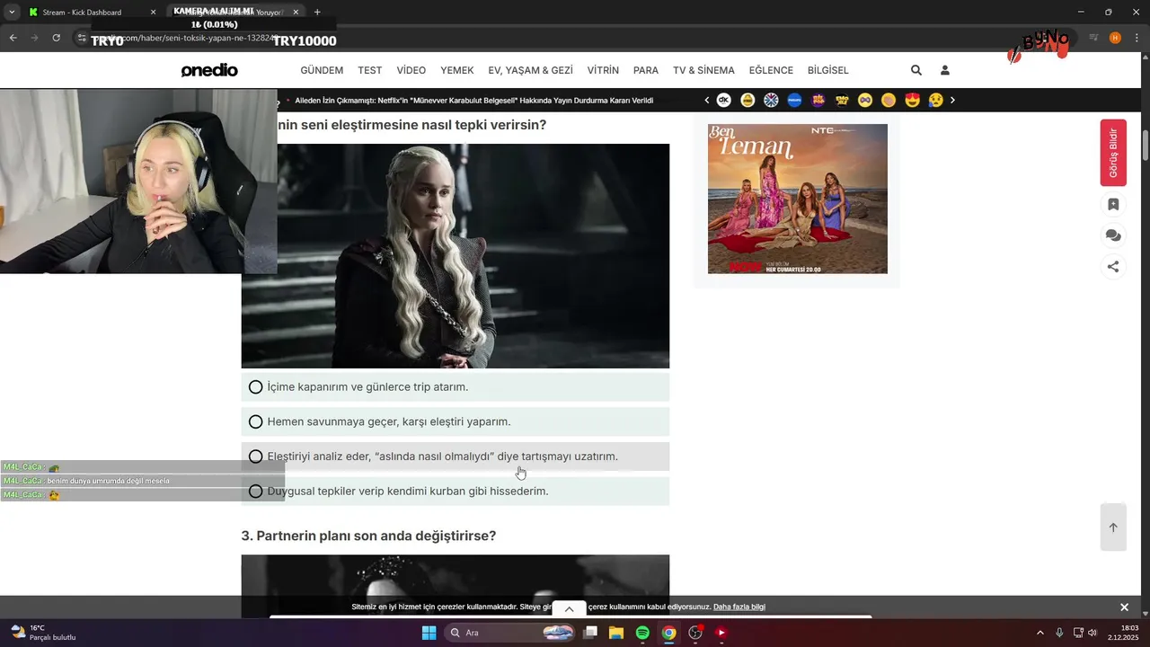
Task: Select the crying emoji reaction
Action: click(935, 100)
